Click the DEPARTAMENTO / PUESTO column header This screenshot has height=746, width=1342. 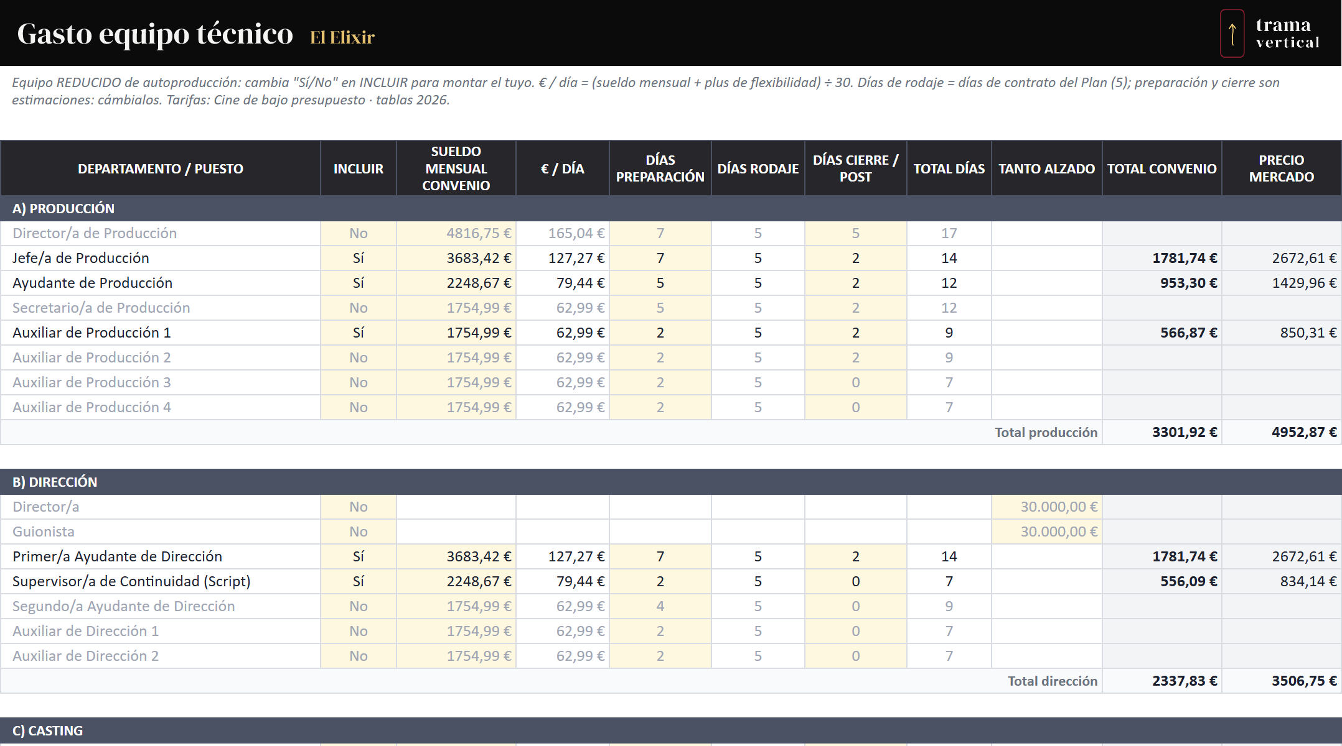[x=161, y=168]
